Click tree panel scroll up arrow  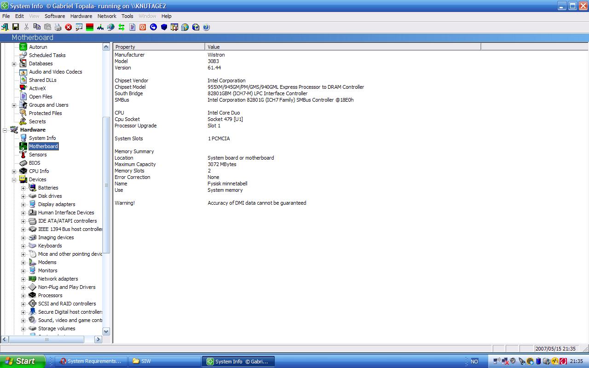[106, 47]
